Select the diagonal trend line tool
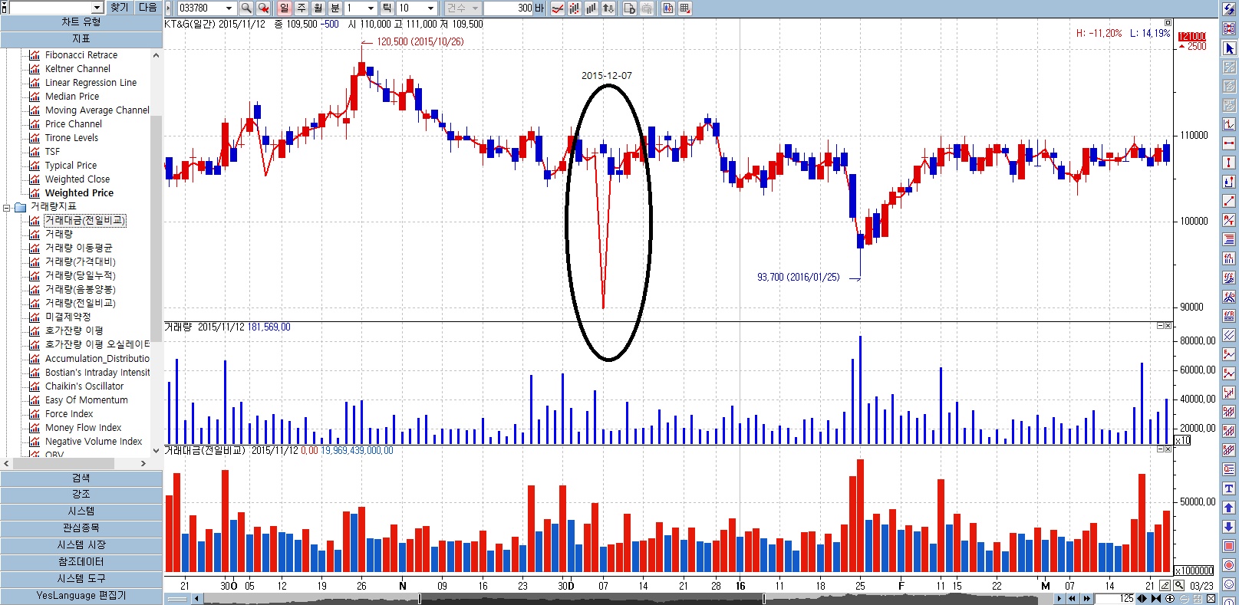1239x605 pixels. (1229, 201)
